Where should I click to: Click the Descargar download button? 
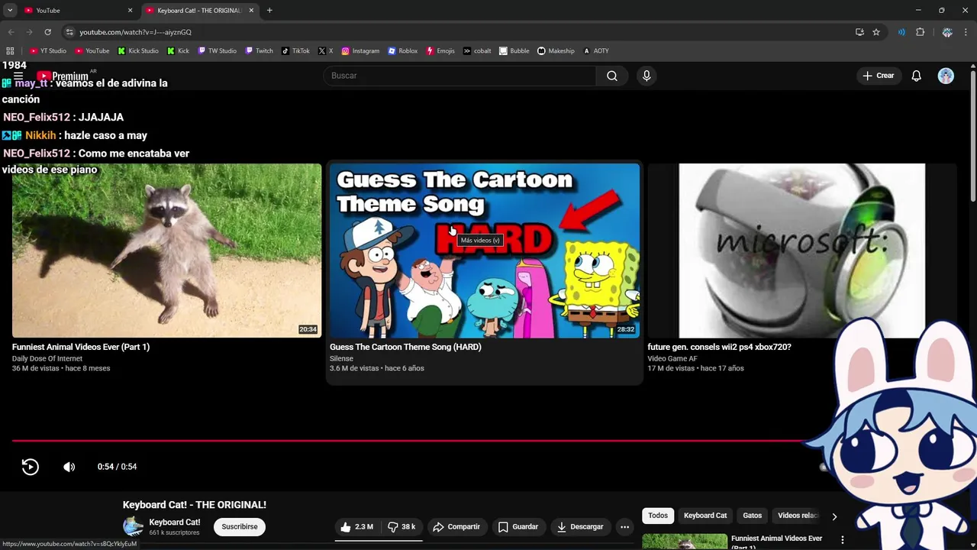click(x=580, y=527)
